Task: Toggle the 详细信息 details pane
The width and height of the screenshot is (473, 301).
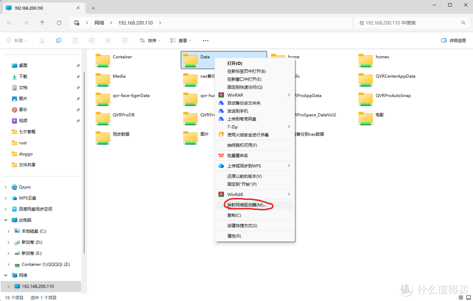Action: 453,40
